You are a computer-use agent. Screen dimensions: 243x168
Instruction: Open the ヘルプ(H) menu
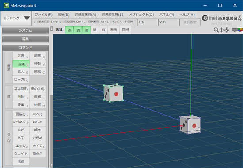click(x=187, y=15)
